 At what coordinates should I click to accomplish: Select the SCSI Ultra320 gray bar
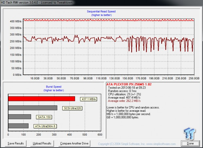click(x=33, y=108)
